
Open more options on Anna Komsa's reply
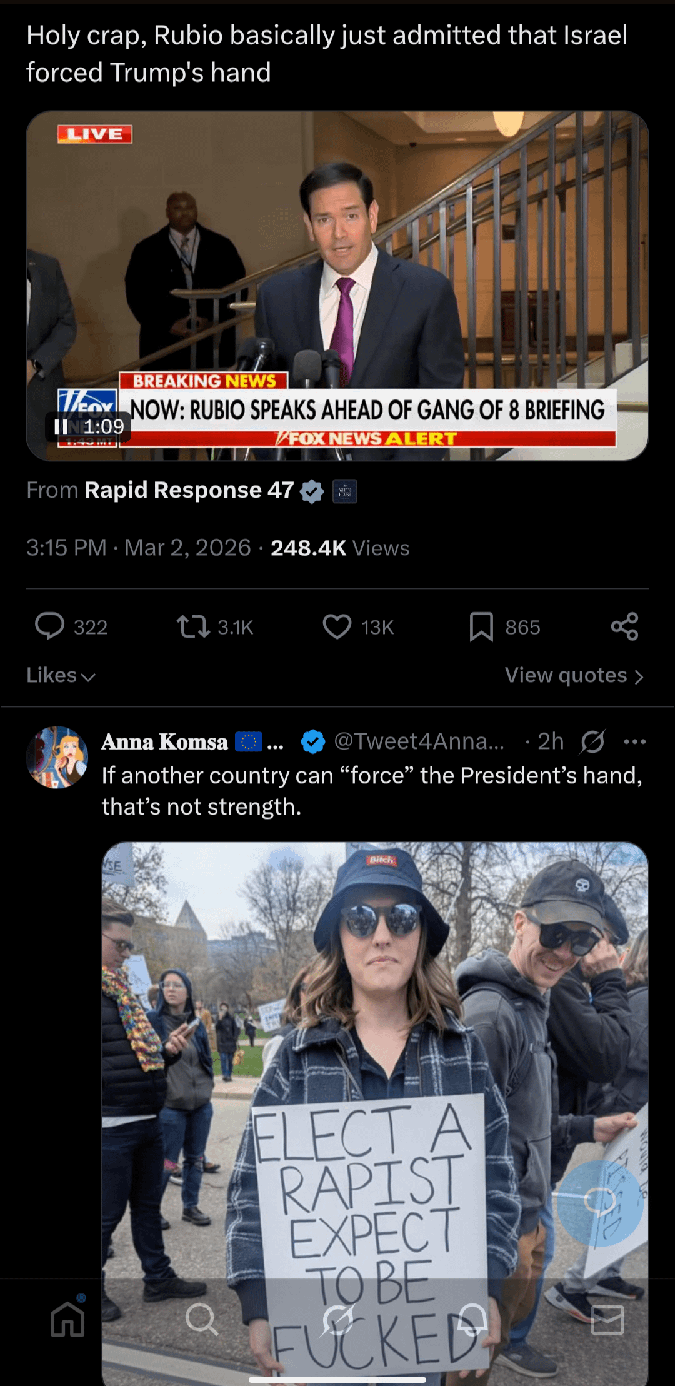click(634, 742)
